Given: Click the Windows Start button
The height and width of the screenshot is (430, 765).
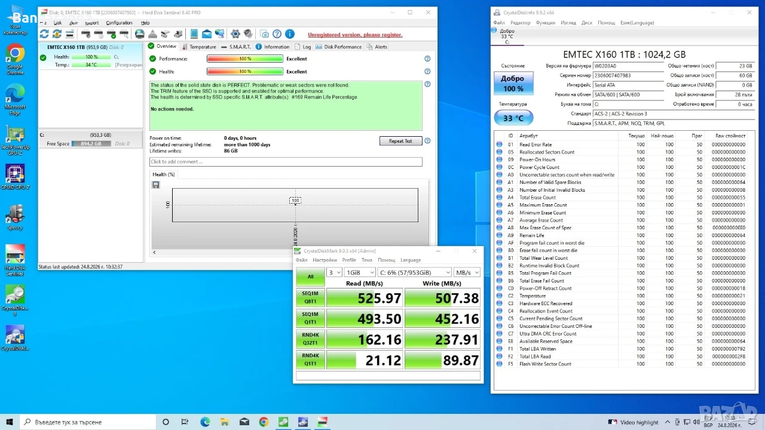Looking at the screenshot, I should [x=9, y=422].
